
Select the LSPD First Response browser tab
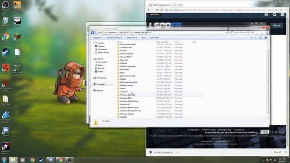click(162, 5)
